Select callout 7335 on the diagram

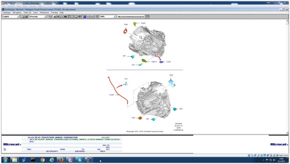(x=133, y=118)
